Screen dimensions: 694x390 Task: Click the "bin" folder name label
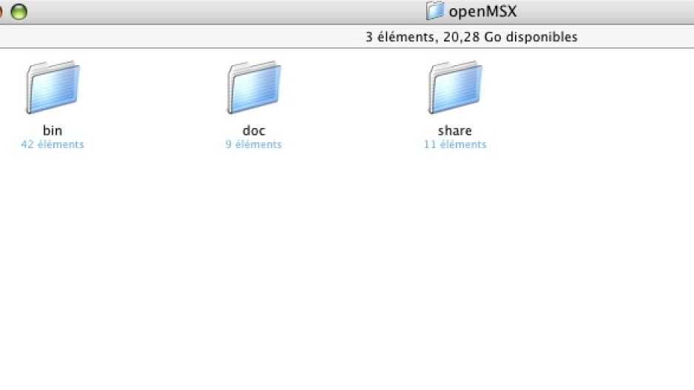click(53, 130)
